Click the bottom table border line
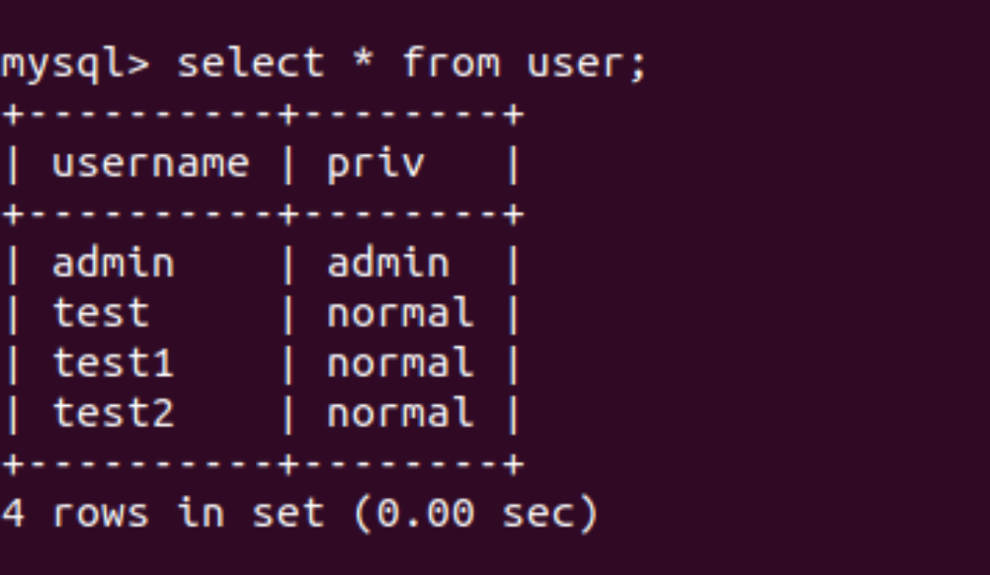Screen dimensions: 990x575 263,464
